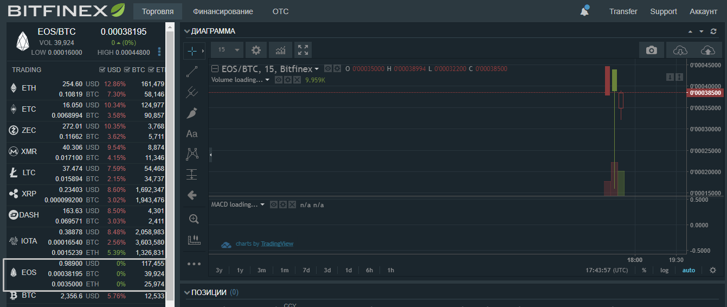727x307 pixels.
Task: Open the indicators chart icon
Action: [x=280, y=50]
